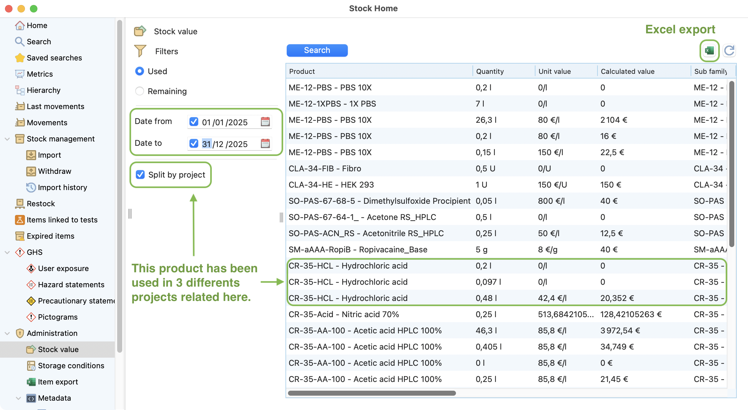Collapse the Administration section

coord(7,333)
